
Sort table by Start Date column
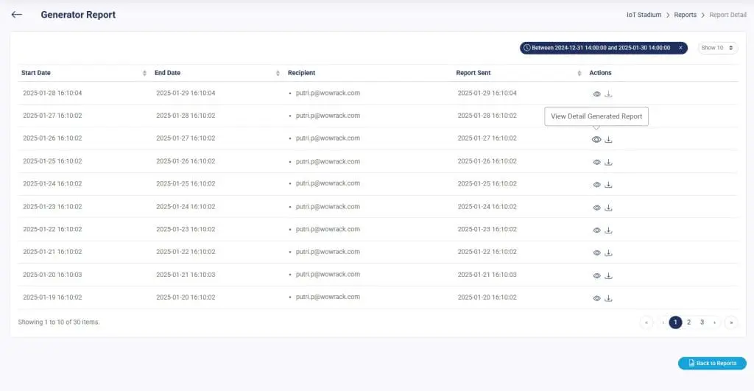pos(144,73)
